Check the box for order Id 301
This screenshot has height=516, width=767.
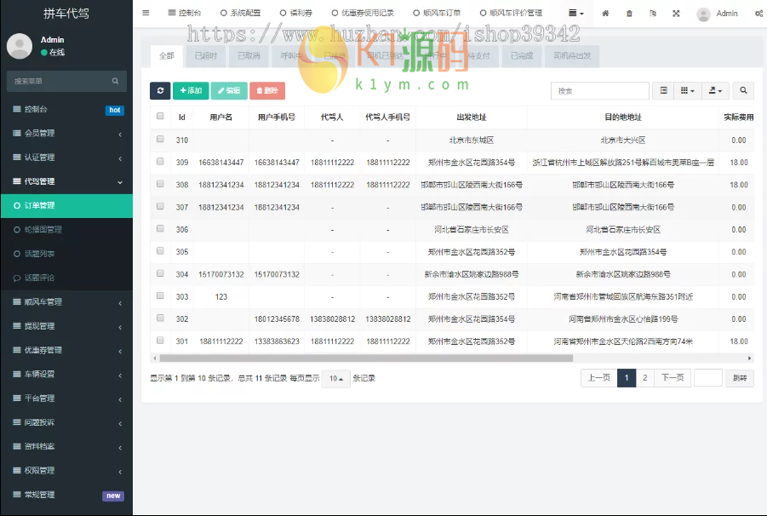pyautogui.click(x=160, y=340)
